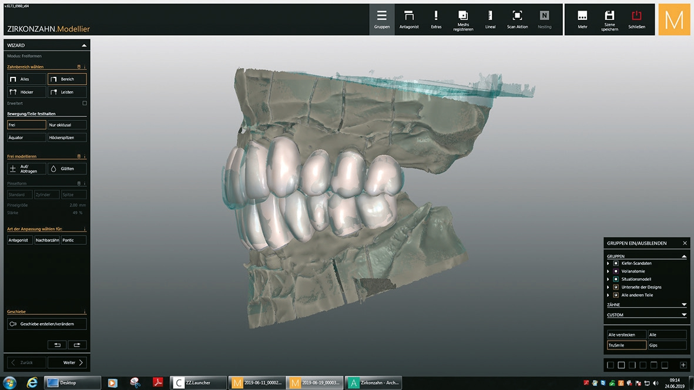Image resolution: width=694 pixels, height=390 pixels.
Task: Pick the Zylinder brush shape
Action: [46, 194]
